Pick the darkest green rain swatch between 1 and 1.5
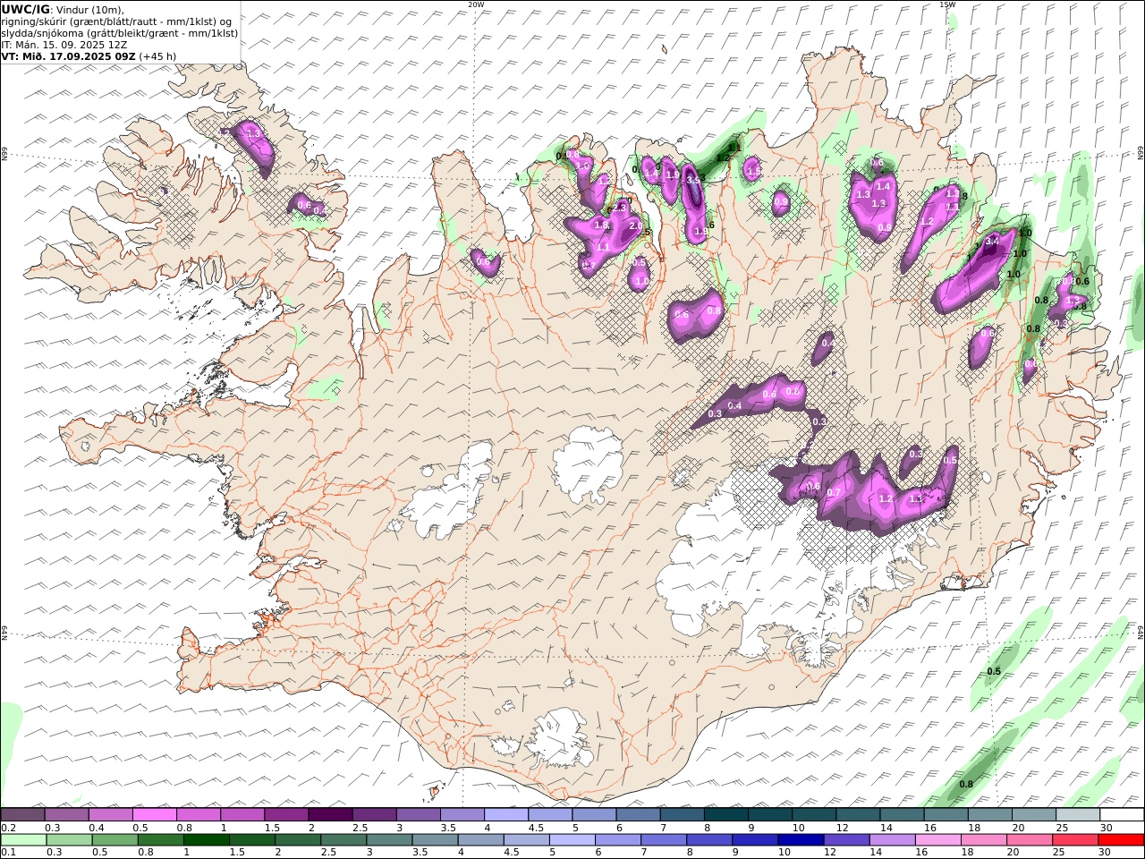1145x859 pixels. pyautogui.click(x=206, y=840)
